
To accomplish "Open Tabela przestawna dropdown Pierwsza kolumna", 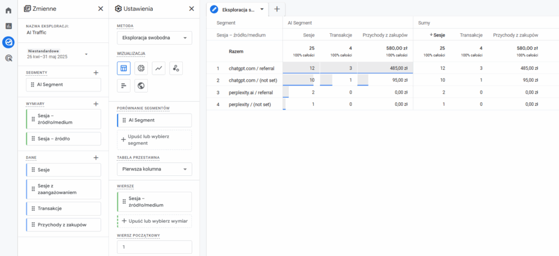I will pos(154,169).
